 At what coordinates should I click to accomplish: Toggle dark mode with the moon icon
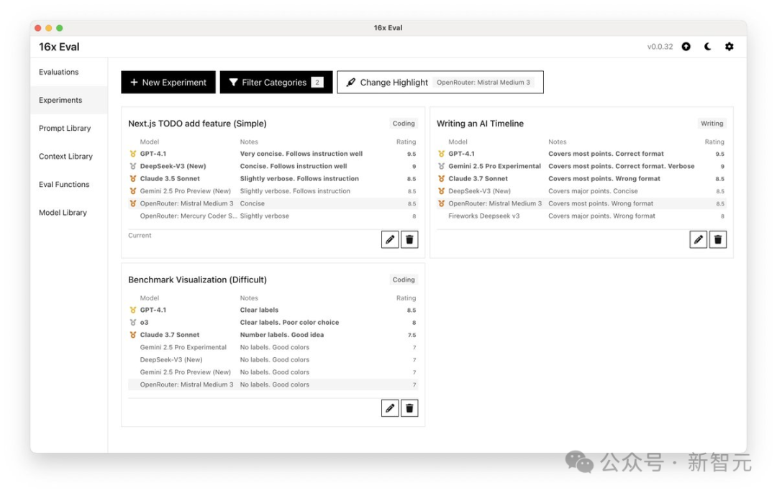click(x=708, y=47)
